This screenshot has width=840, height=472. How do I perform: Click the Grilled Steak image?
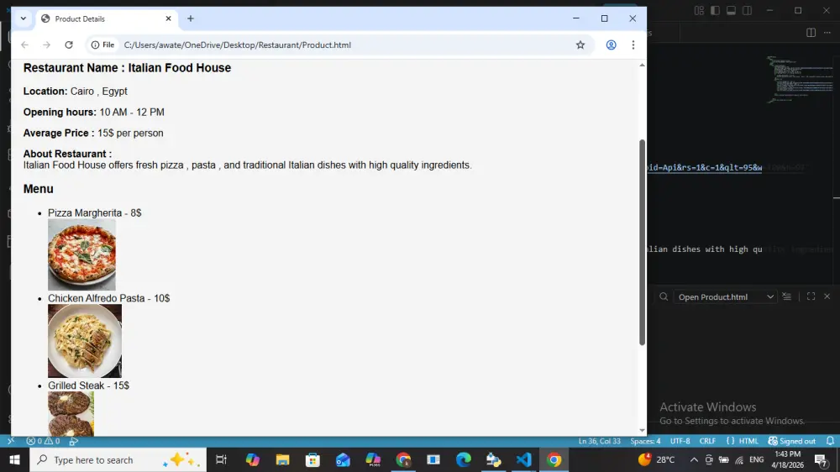click(71, 413)
